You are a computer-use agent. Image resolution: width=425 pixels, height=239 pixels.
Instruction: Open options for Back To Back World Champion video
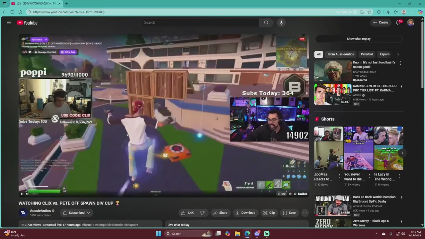click(401, 198)
